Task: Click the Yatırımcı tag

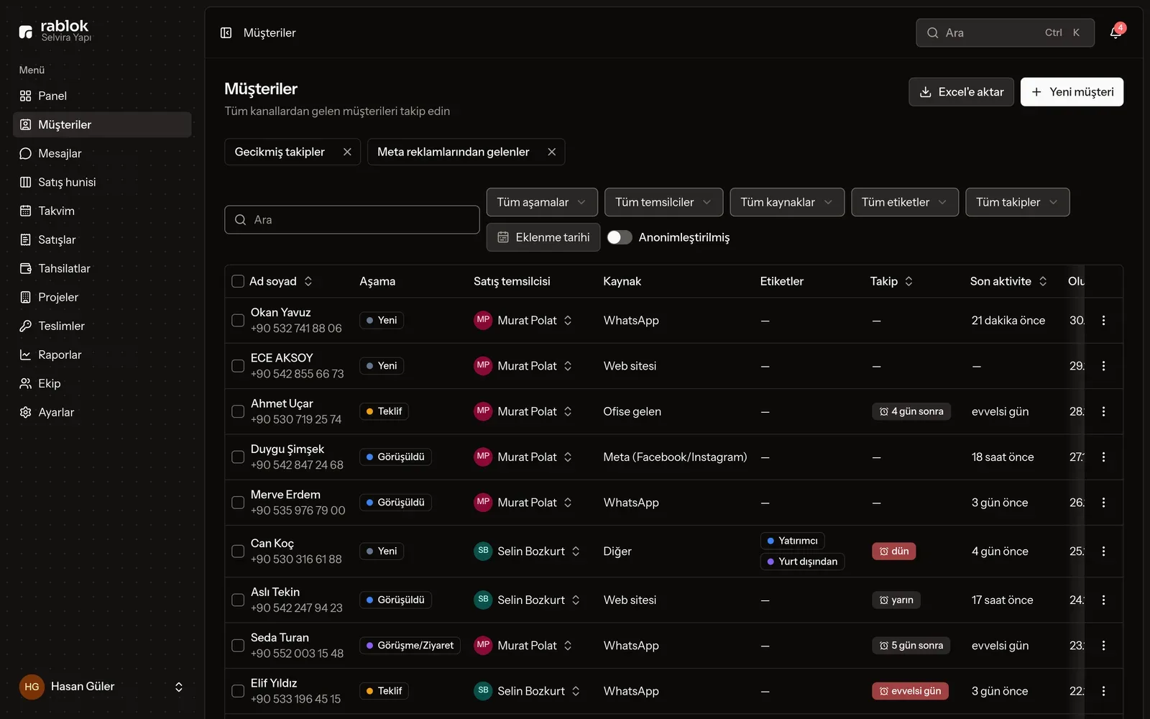Action: tap(792, 541)
